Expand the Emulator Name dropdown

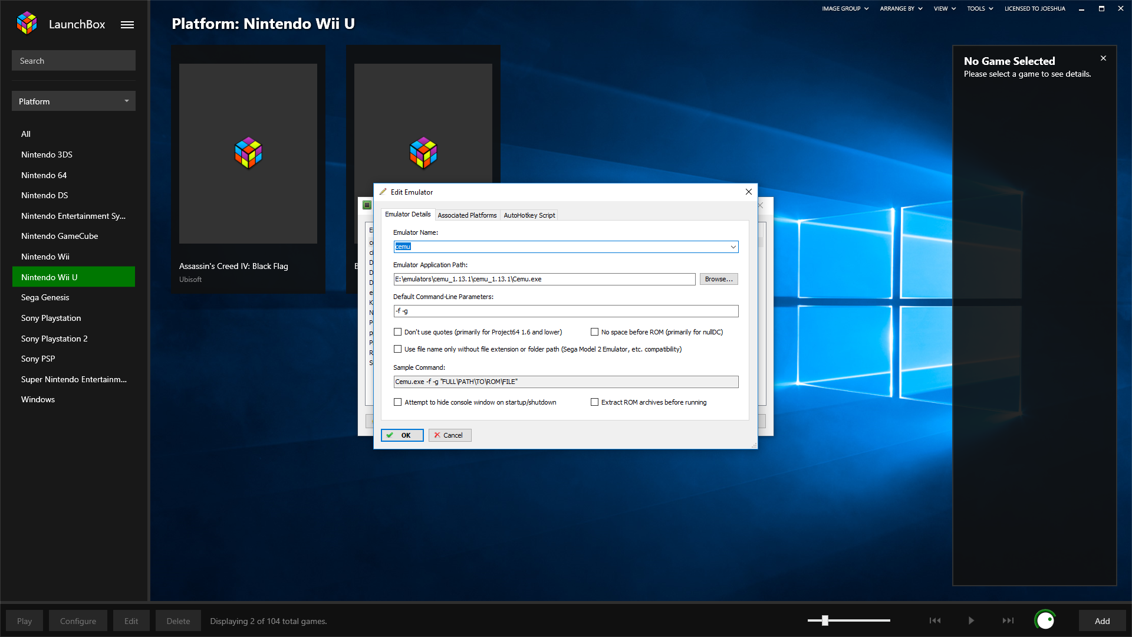[733, 247]
